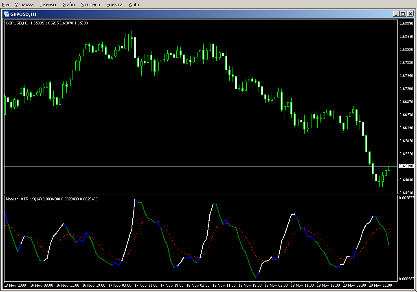Open the File menu

5,4
